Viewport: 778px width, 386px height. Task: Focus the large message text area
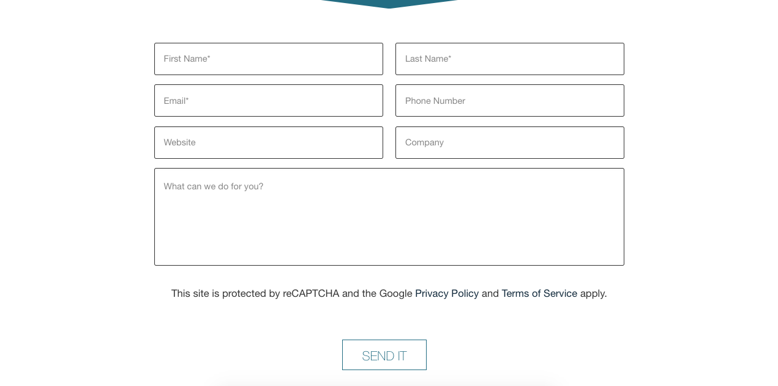pyautogui.click(x=389, y=217)
